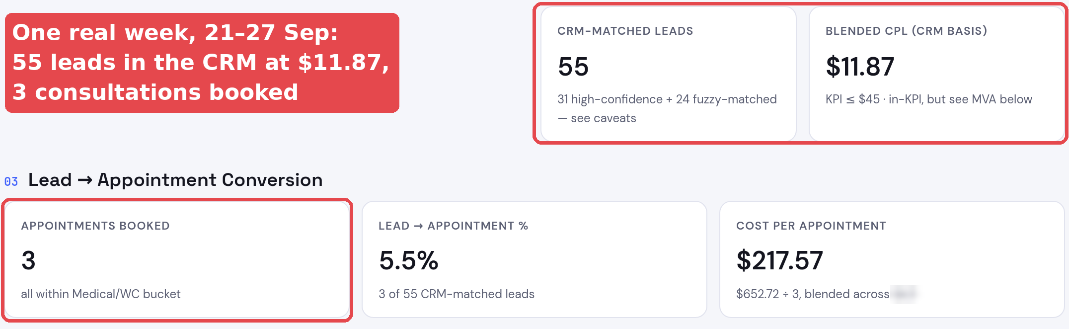Click the red callout banner about the 21-27 Sep week

[202, 63]
